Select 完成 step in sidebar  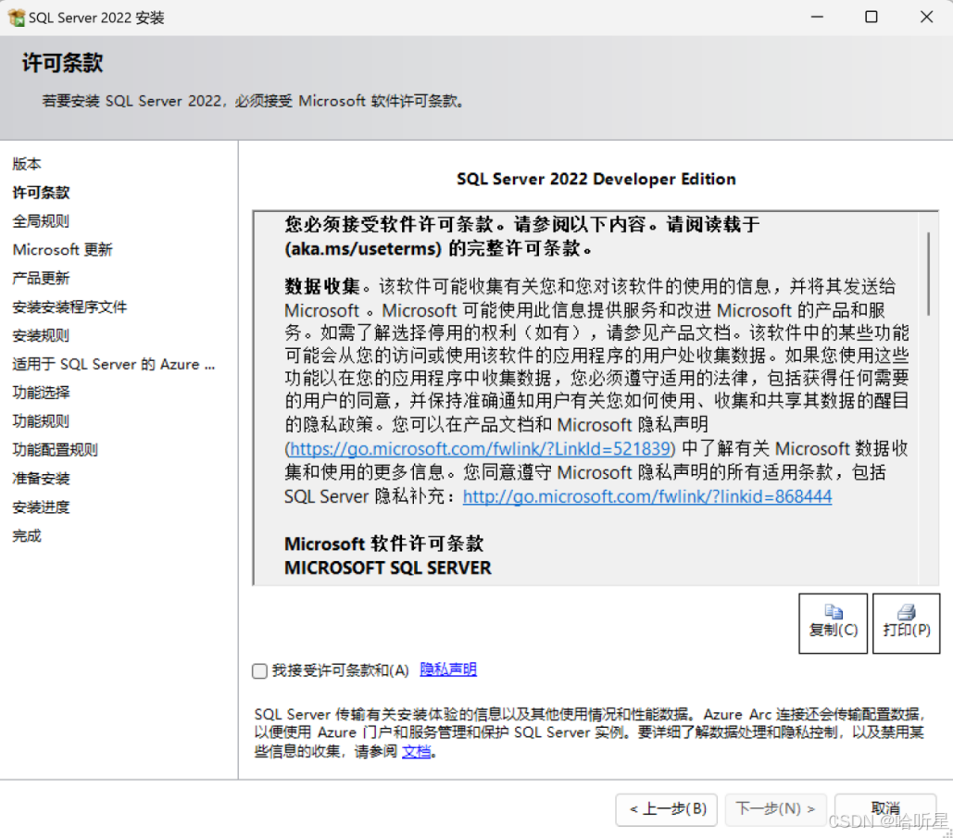point(27,535)
